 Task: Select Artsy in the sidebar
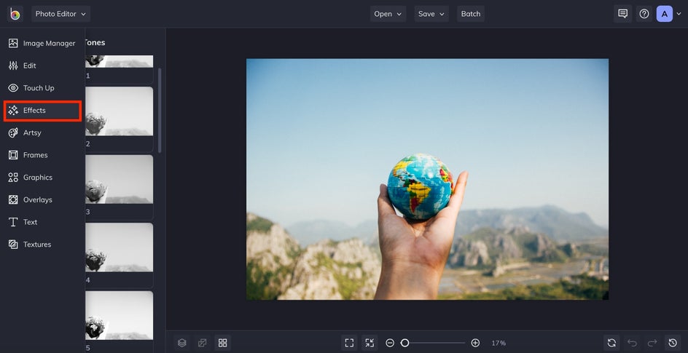(x=42, y=132)
